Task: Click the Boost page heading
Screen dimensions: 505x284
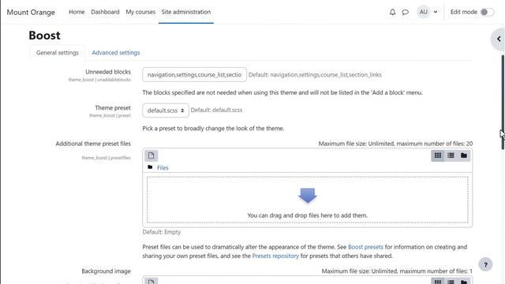Action: click(44, 35)
